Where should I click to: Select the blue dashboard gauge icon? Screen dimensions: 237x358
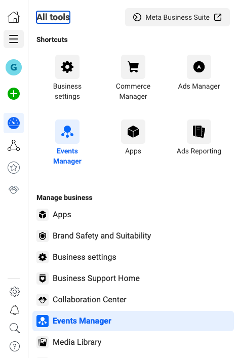[x=14, y=123]
